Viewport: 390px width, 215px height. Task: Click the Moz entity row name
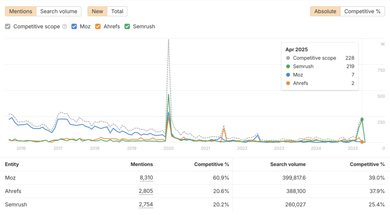tap(10, 178)
